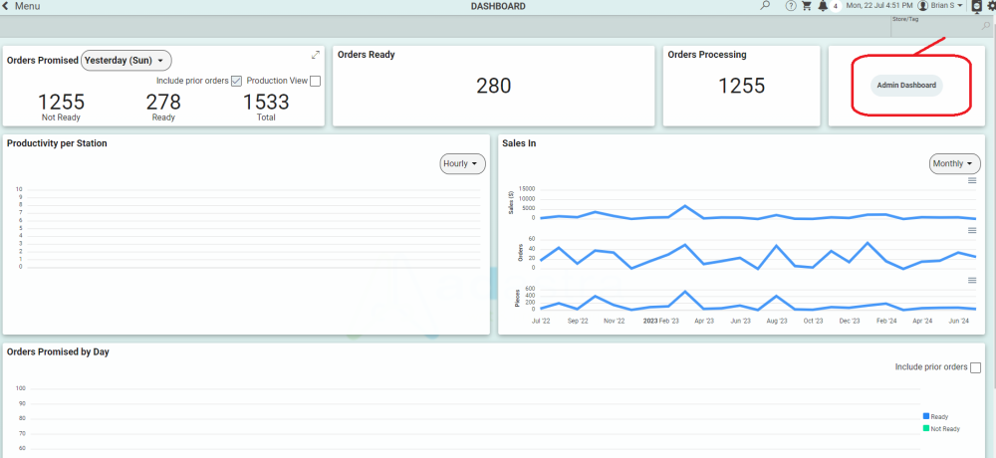
Task: Click the Orders Processing card title
Action: click(707, 55)
